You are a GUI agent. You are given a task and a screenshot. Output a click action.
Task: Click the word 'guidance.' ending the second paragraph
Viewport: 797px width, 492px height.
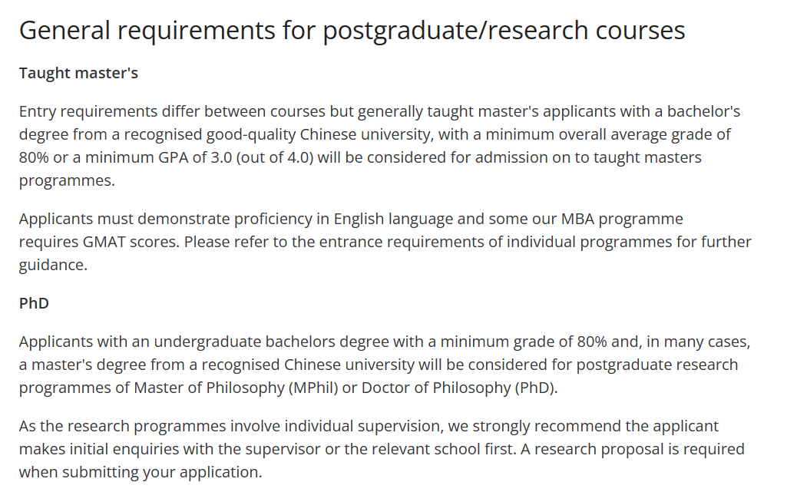[54, 266]
